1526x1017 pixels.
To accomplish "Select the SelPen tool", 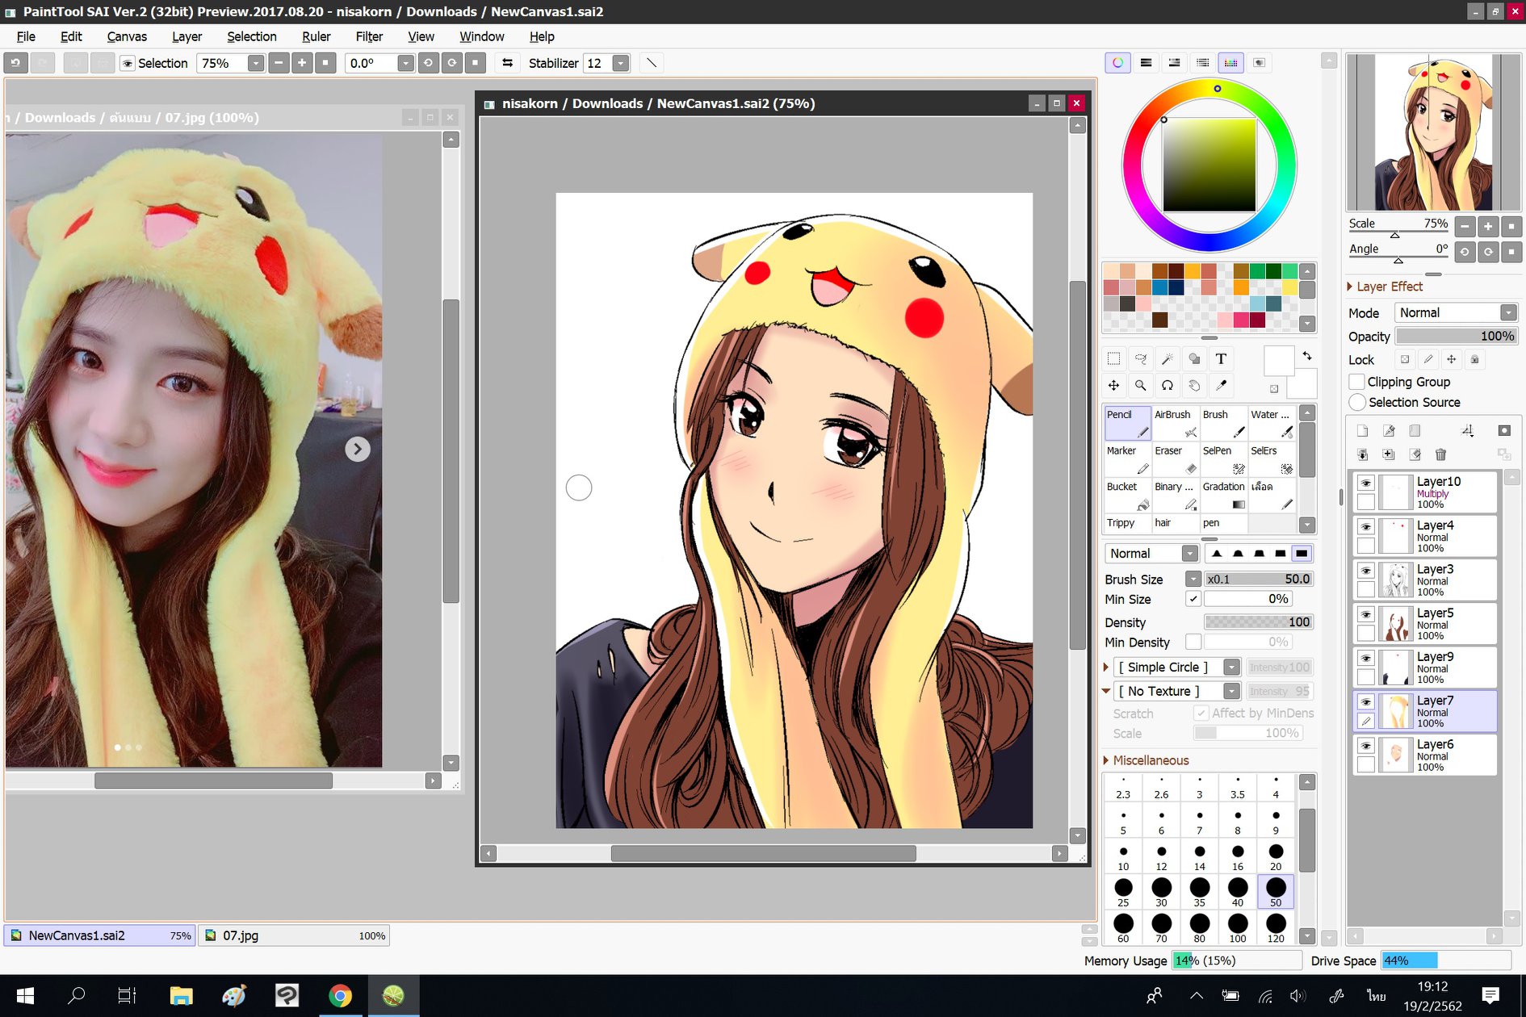I will (x=1223, y=459).
